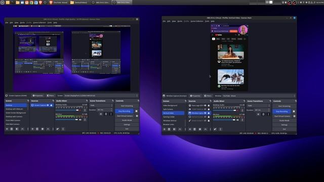324x182 pixels.
Task: Open scene filters in Desktop-scene OBS window
Action: (17, 129)
